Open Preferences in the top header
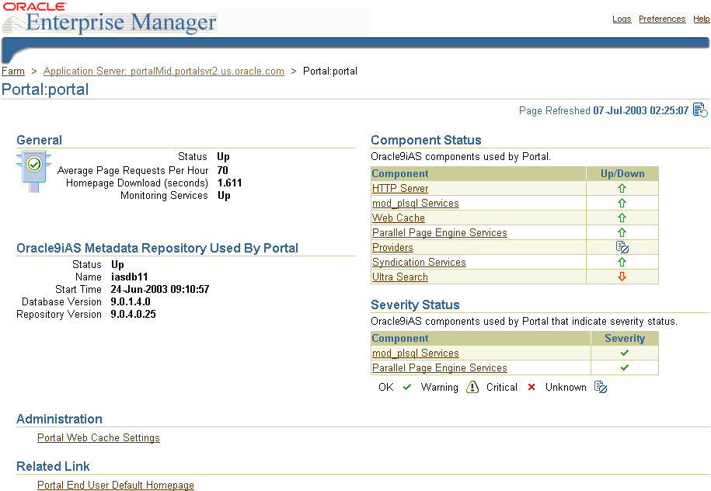 pyautogui.click(x=662, y=19)
